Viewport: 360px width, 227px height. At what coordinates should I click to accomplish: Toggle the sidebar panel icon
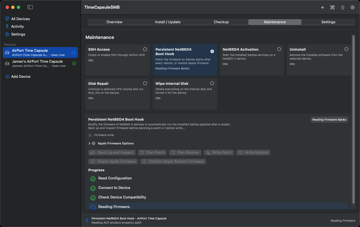30,7
